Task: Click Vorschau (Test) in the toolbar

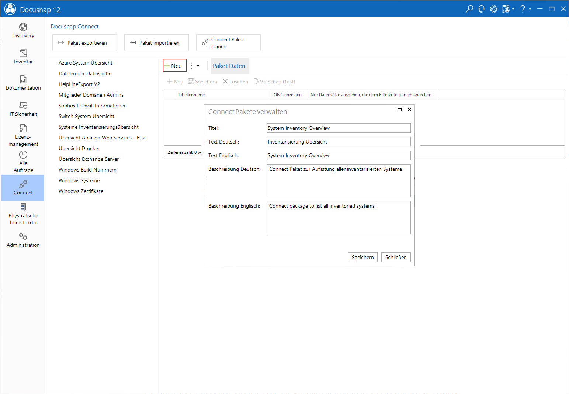Action: (x=274, y=82)
